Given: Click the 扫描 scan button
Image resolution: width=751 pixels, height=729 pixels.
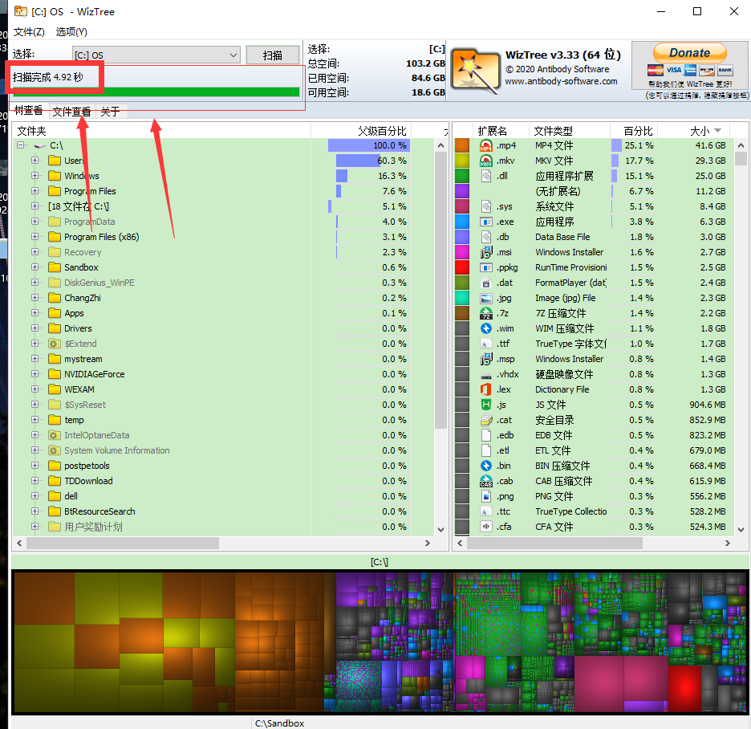Looking at the screenshot, I should (273, 55).
